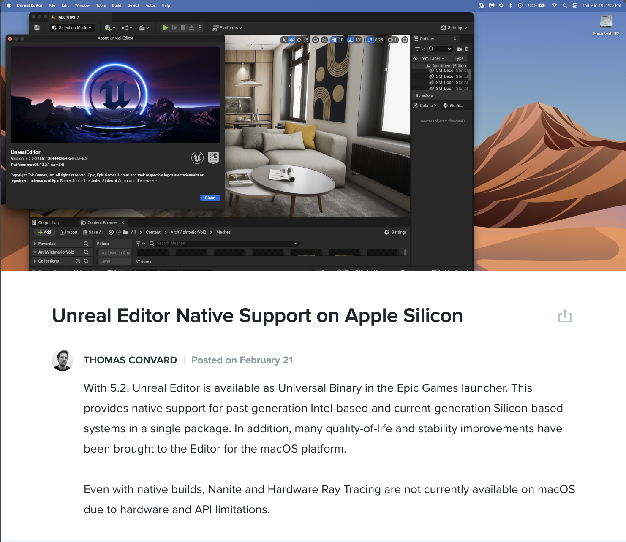Click the Skip frame playback button
The image size is (626, 542).
174,28
